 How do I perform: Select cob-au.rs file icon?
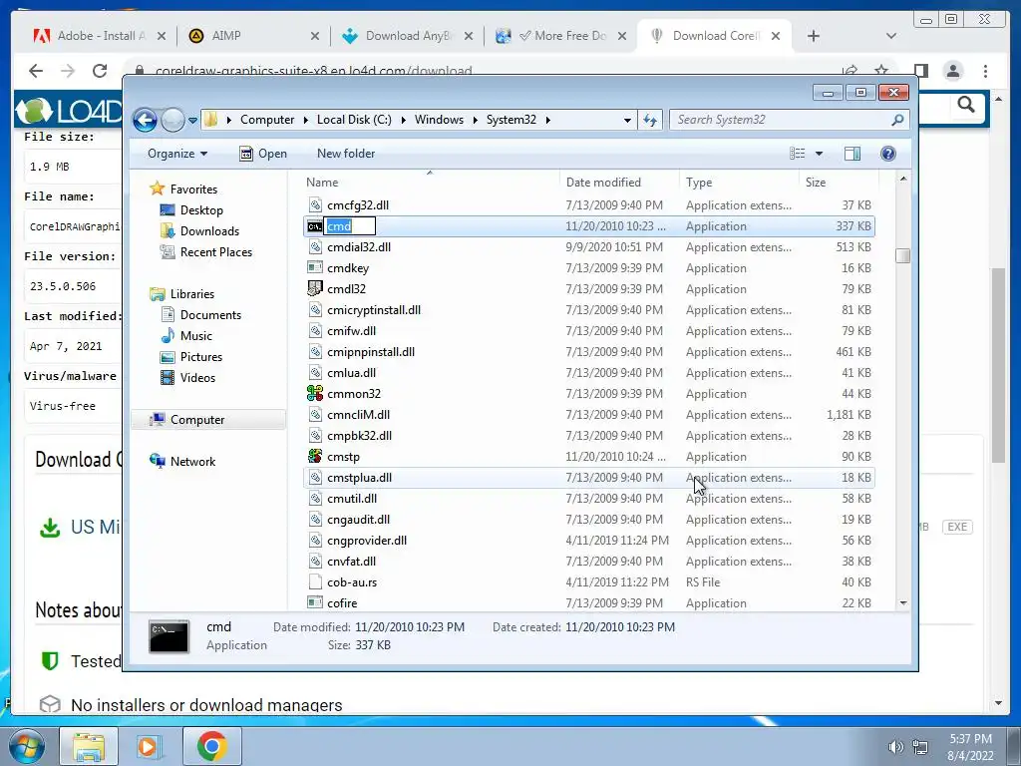point(315,582)
